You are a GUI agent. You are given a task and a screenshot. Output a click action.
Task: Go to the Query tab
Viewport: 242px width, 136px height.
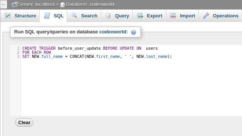point(117,16)
